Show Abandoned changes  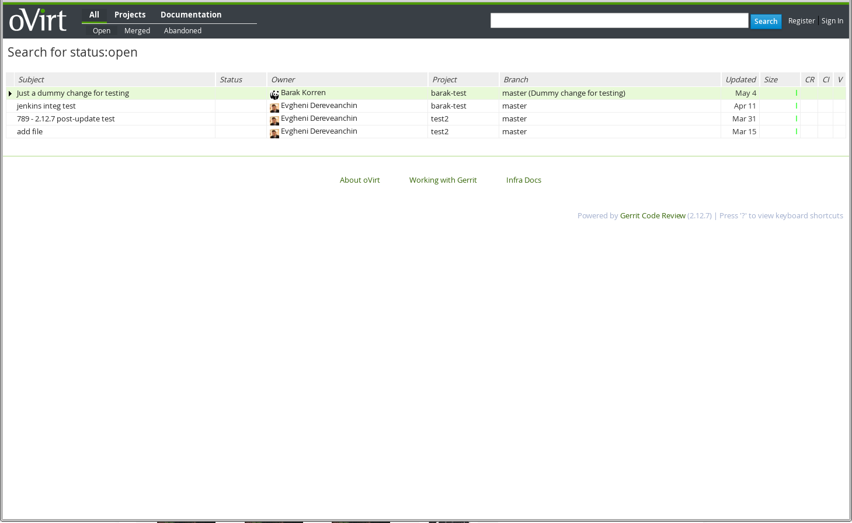pos(183,31)
